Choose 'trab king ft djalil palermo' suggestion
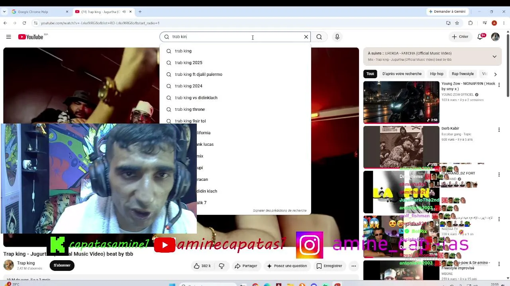This screenshot has height=286, width=510. [x=235, y=74]
